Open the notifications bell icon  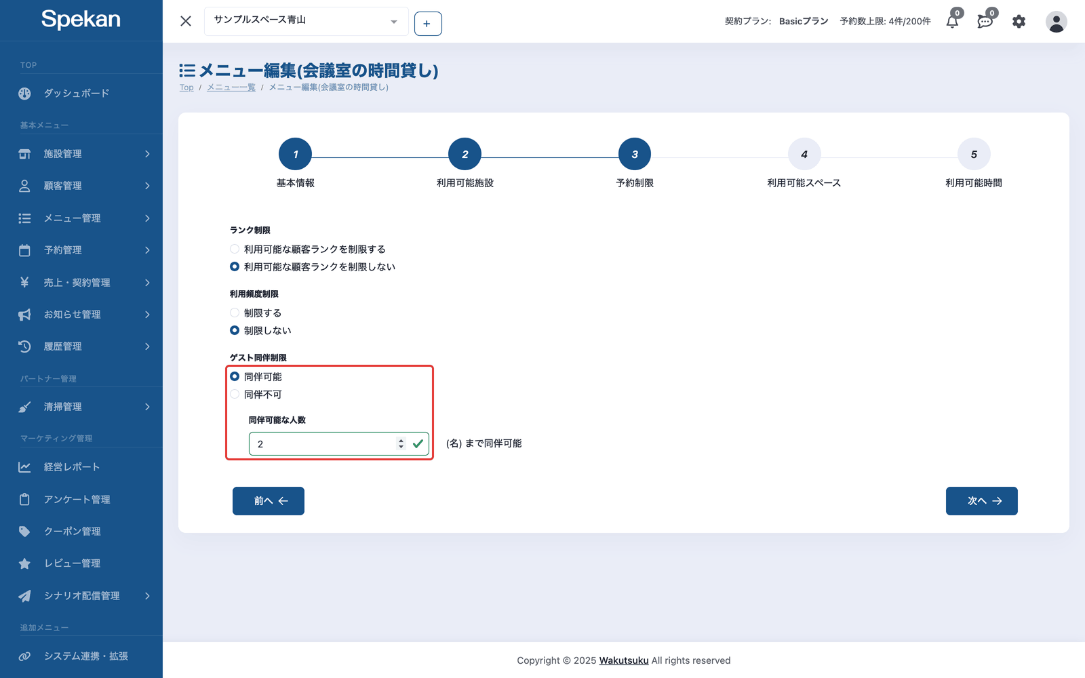coord(952,22)
